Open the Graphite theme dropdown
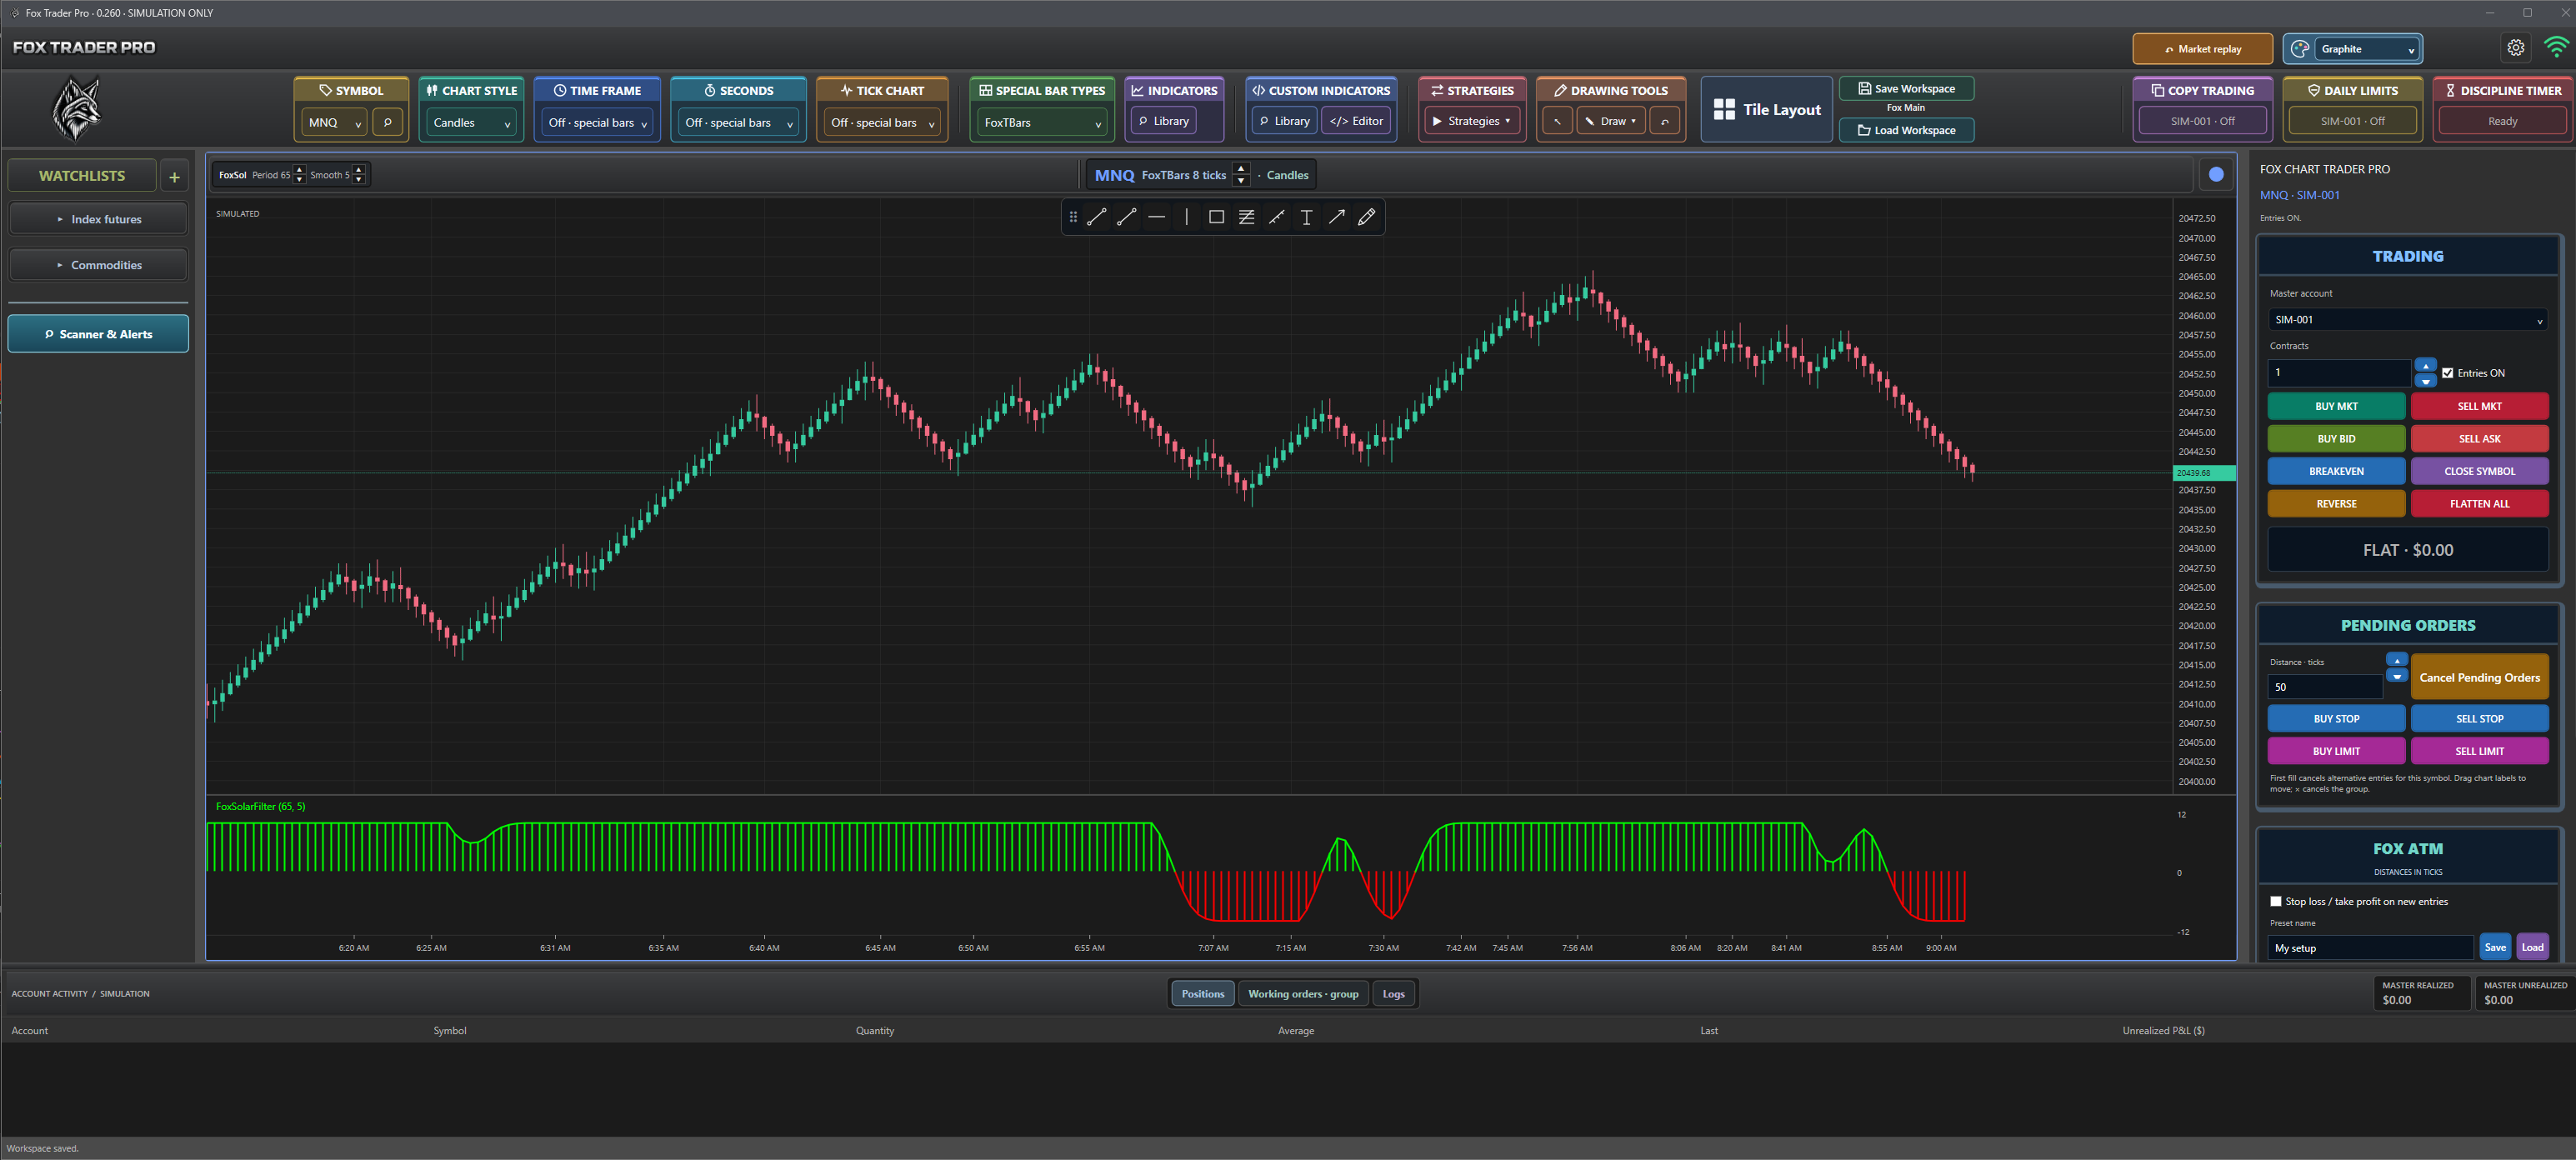The width and height of the screenshot is (2576, 1160). point(2365,49)
